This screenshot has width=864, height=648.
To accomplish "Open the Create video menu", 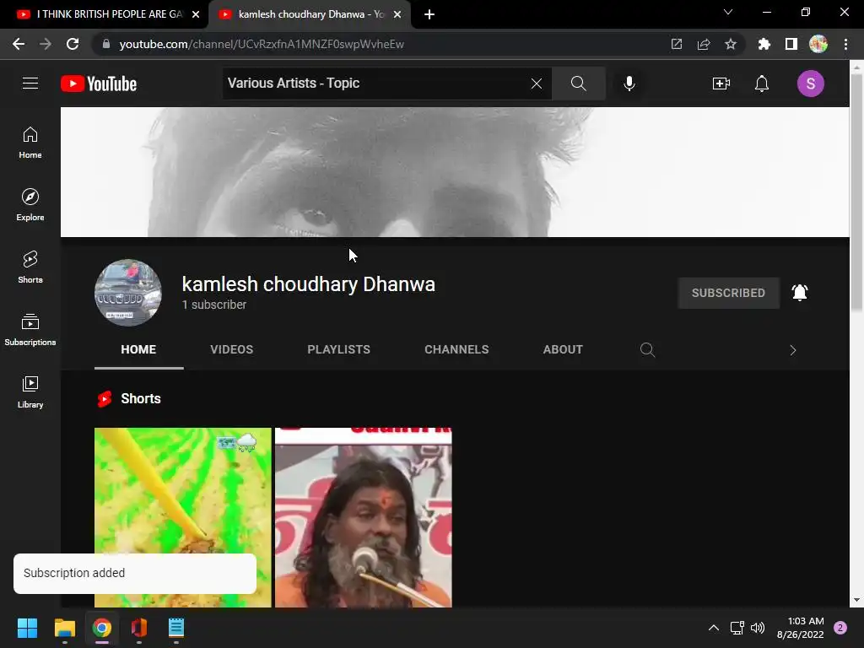I will tap(721, 84).
